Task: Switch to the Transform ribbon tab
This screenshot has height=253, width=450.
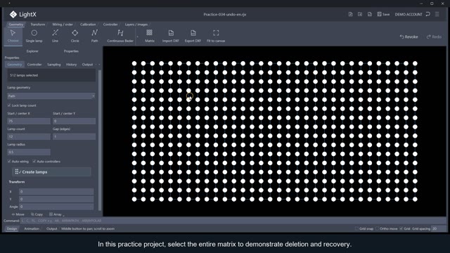Action: (x=37, y=25)
